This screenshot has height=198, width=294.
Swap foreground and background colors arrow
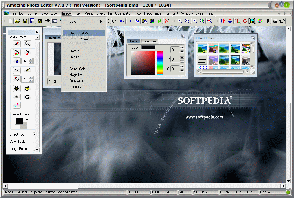[26, 119]
